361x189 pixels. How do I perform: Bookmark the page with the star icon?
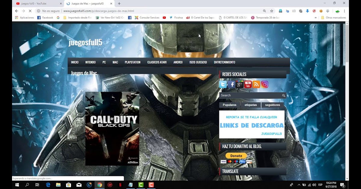272,11
